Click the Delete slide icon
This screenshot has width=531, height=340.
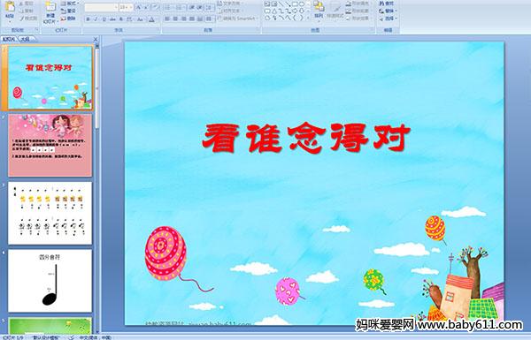(x=68, y=19)
